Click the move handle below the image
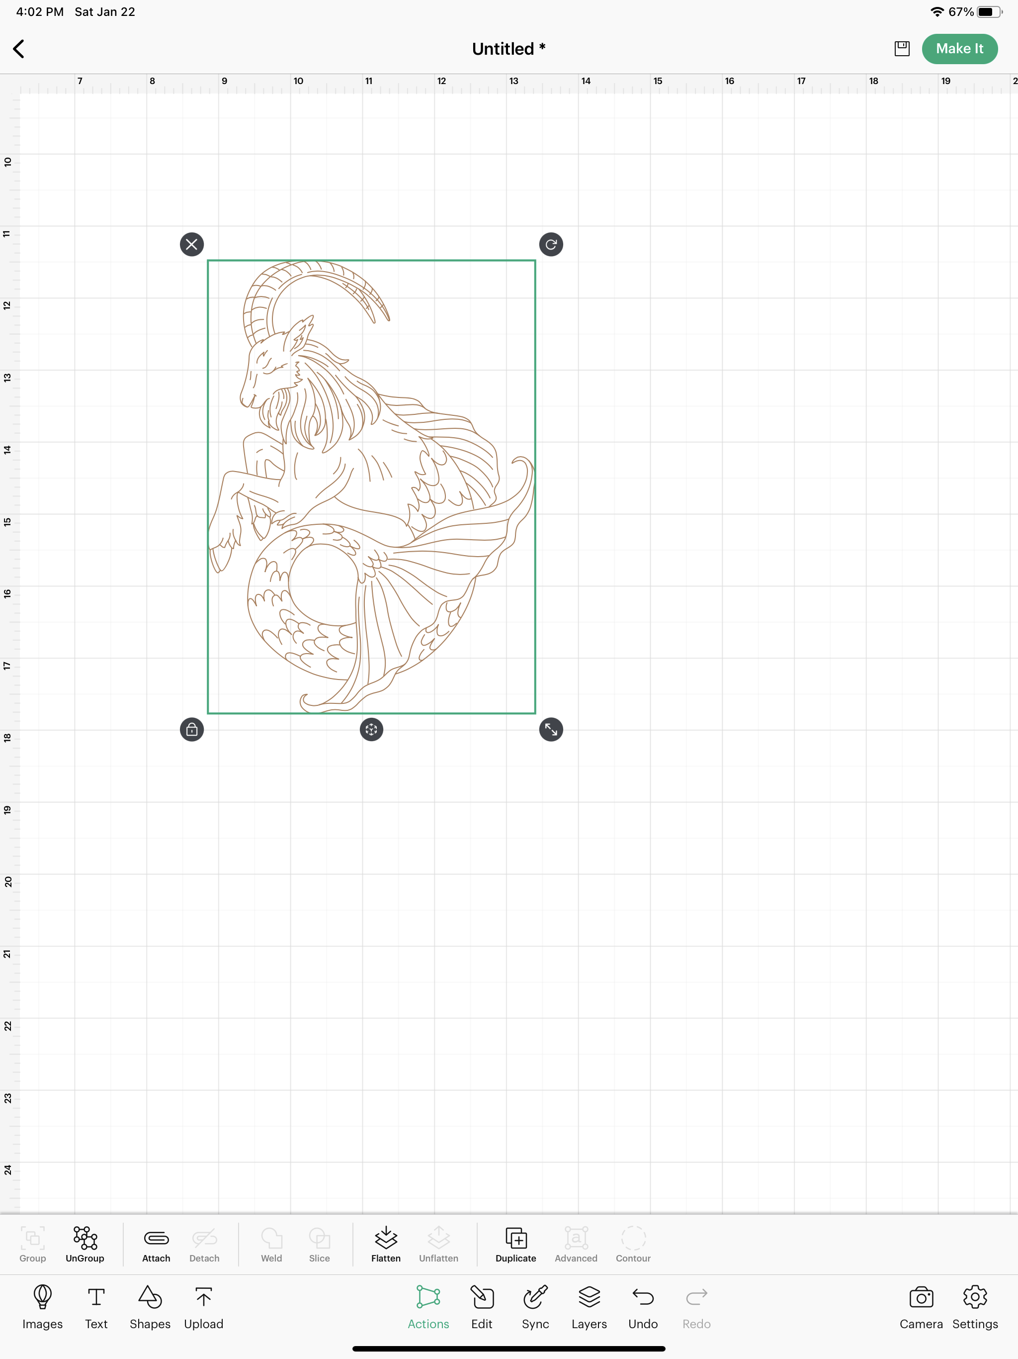Screen dimensions: 1018x1359 click(x=371, y=729)
